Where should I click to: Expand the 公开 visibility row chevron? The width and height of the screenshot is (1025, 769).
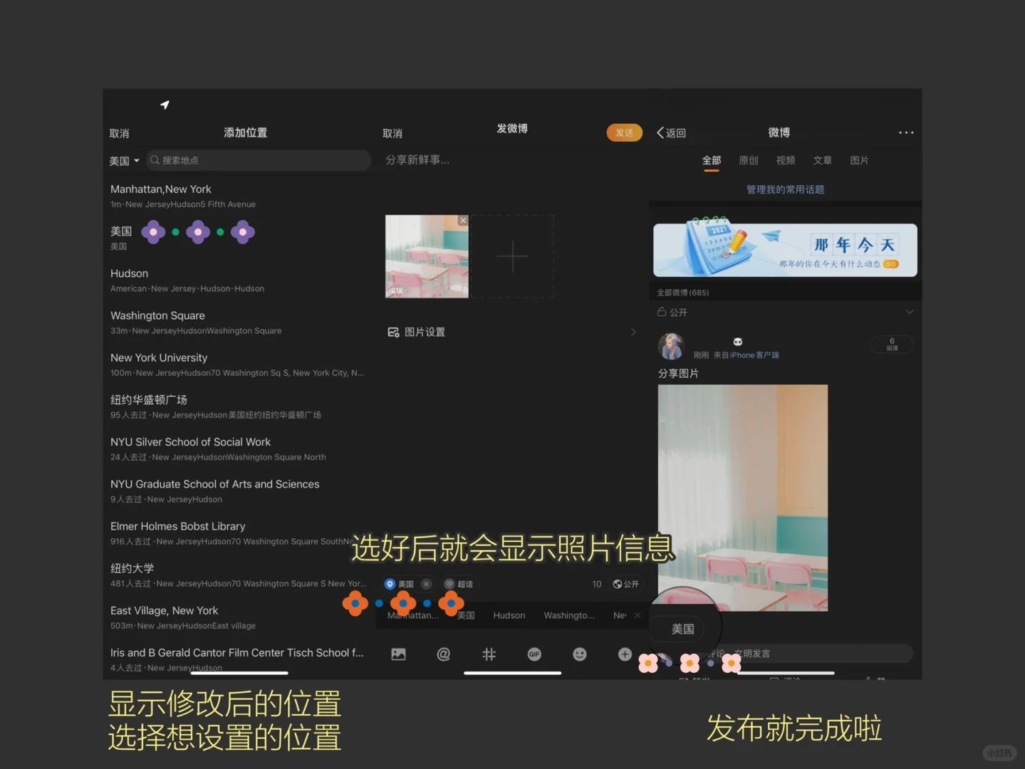pos(909,312)
